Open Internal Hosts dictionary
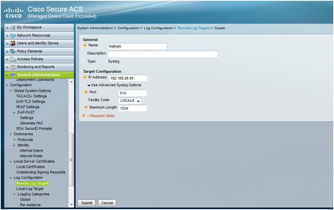This screenshot has width=334, height=210. (x=31, y=156)
